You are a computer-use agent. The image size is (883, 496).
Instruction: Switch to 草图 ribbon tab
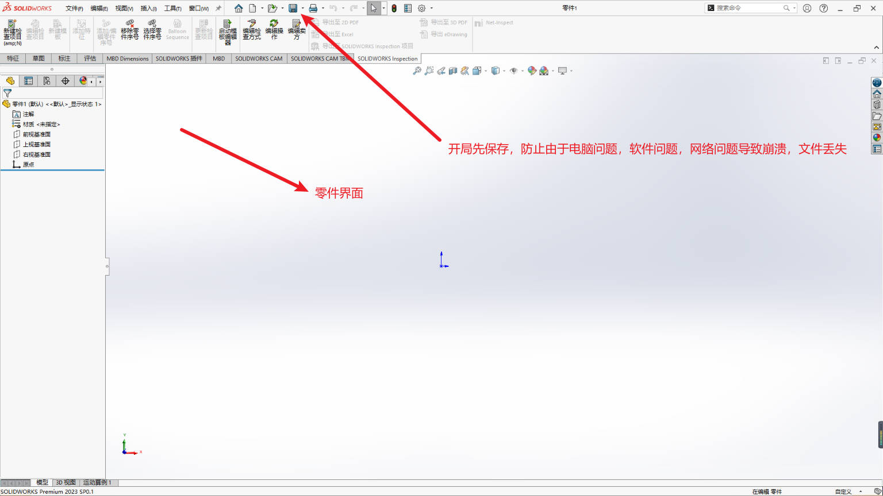[x=39, y=58]
